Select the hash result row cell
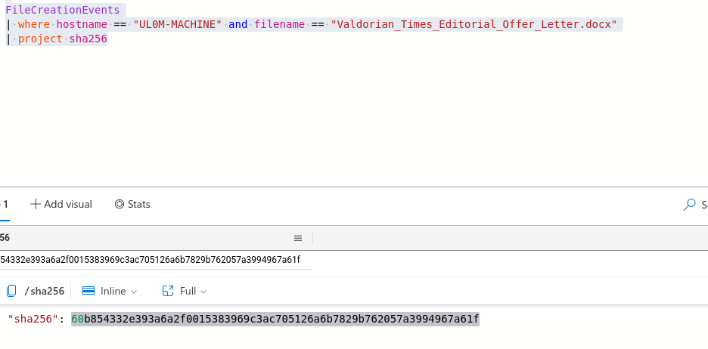 (x=151, y=260)
